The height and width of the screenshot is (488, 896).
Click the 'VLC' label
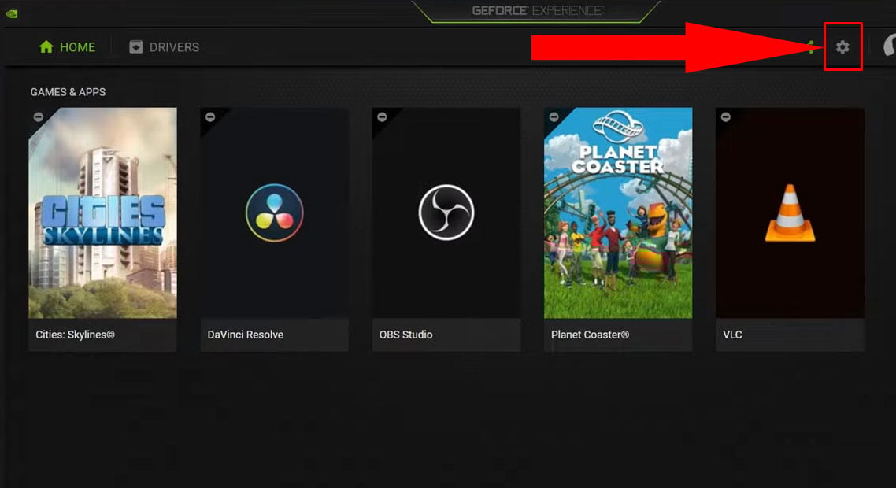pos(732,335)
